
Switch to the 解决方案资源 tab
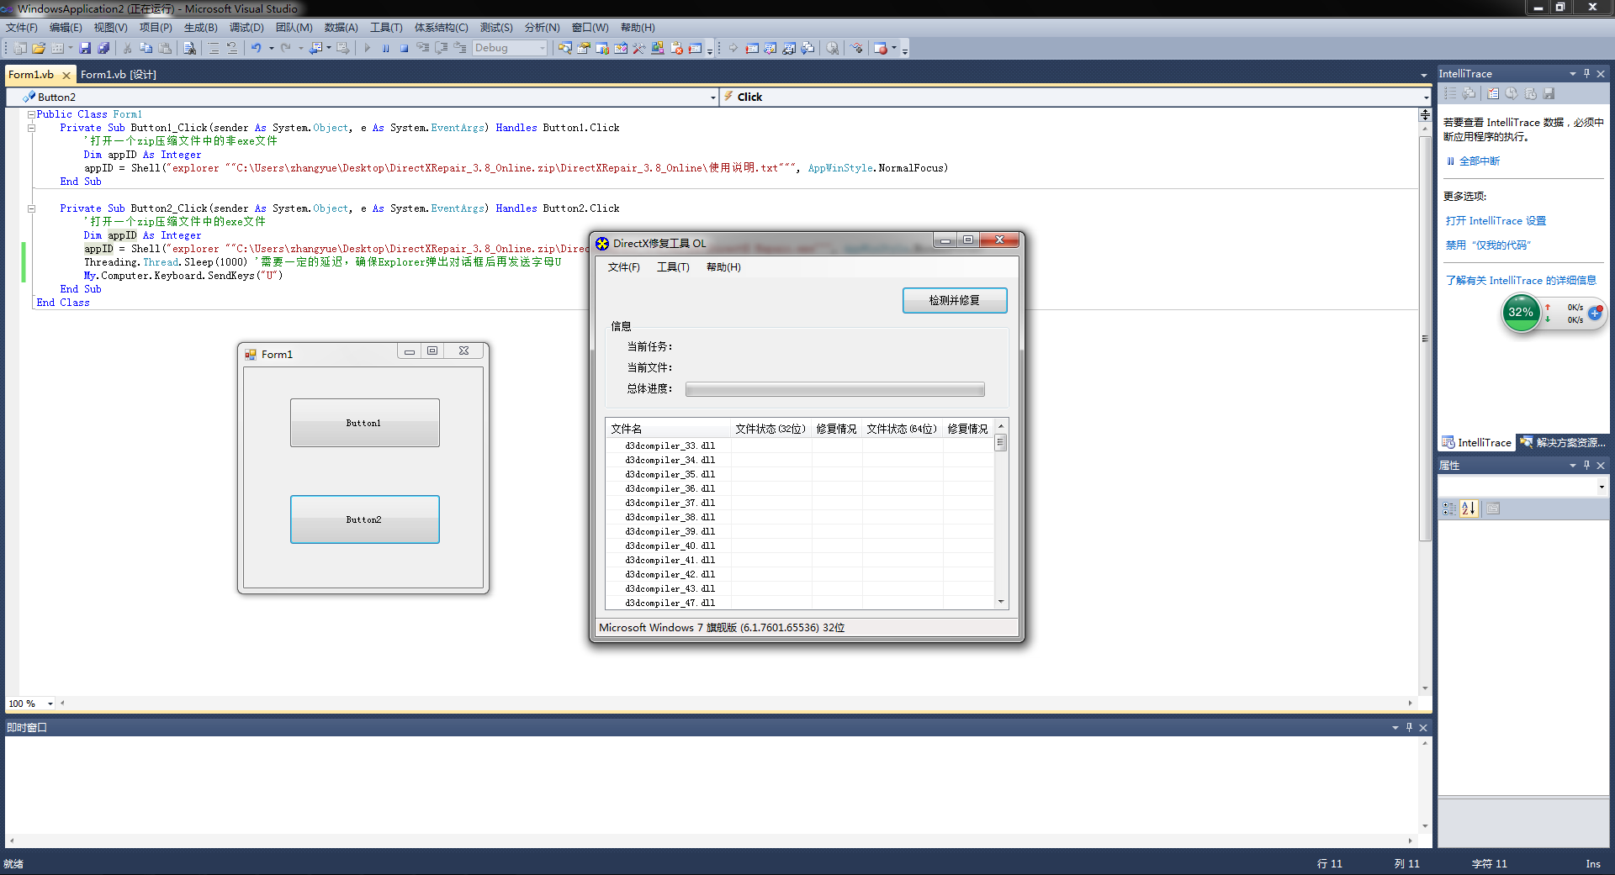[x=1564, y=442]
